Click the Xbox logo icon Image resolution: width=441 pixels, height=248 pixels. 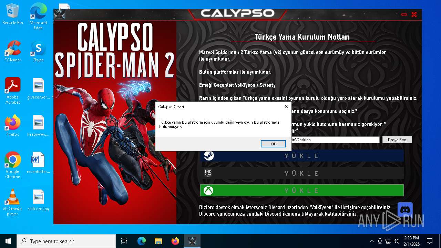tap(208, 190)
